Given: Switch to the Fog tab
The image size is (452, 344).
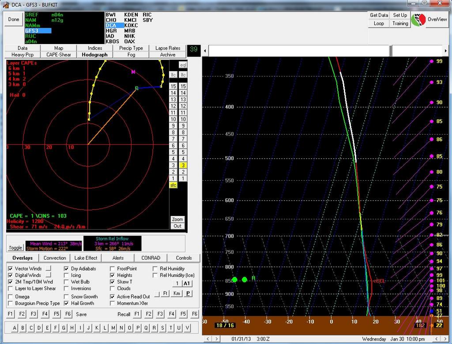Looking at the screenshot, I should [x=131, y=54].
